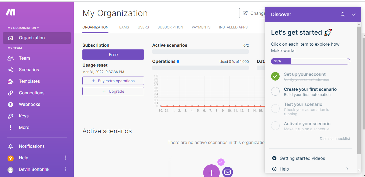Switch to the USERS tab

pos(143,27)
